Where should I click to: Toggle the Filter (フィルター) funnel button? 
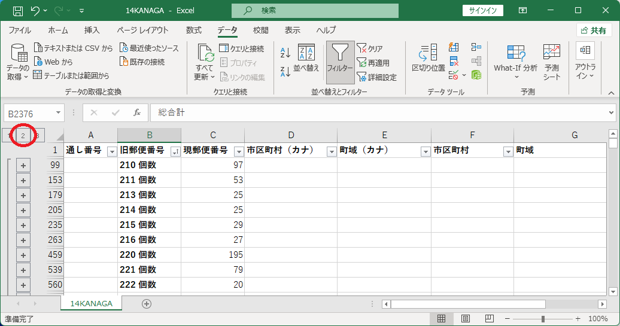[x=340, y=62]
